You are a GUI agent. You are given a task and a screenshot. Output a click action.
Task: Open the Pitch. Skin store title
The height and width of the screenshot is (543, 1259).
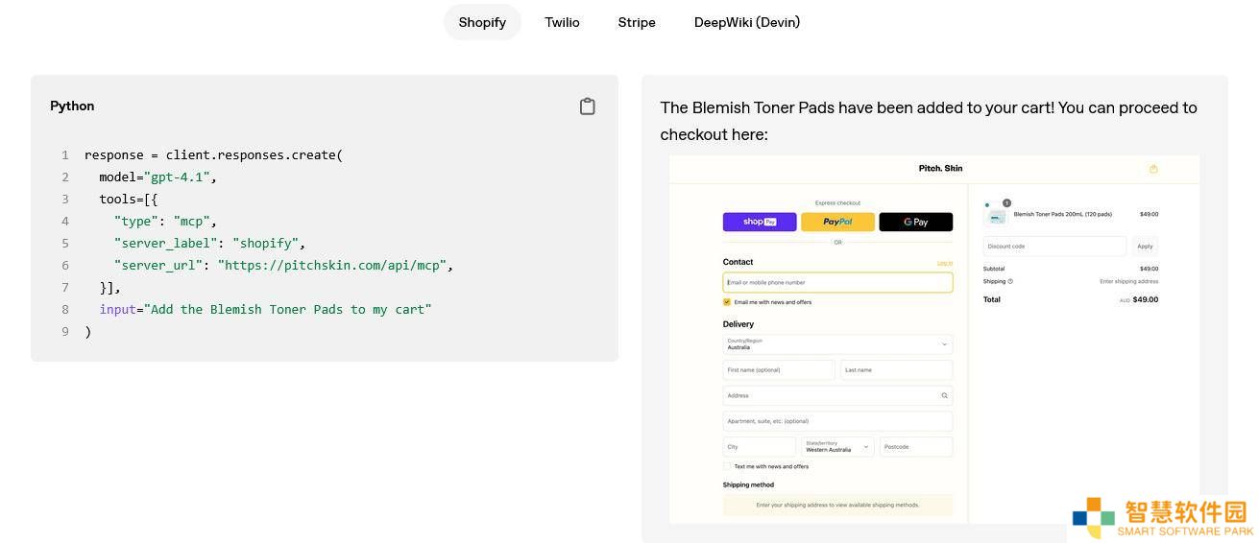940,169
